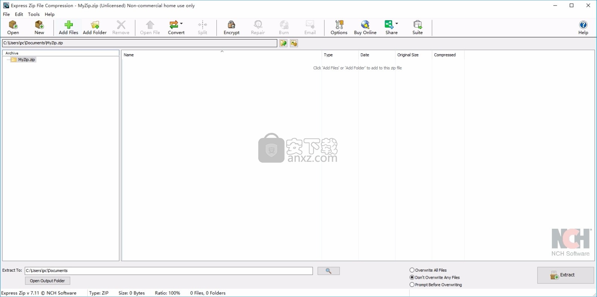Select Prompt Before Overwriting option
This screenshot has width=597, height=297.
click(x=436, y=285)
